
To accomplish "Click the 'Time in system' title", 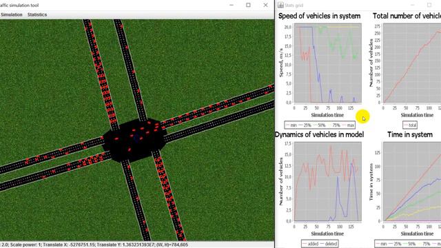I will 410,135.
